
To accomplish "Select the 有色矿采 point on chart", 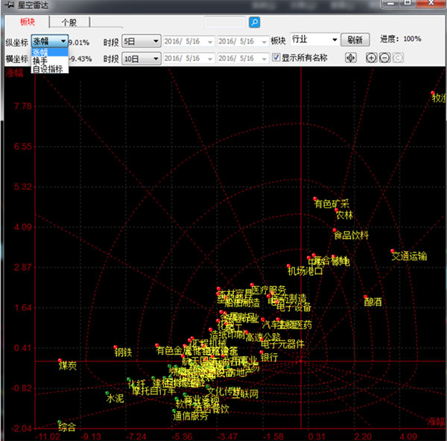I will 316,198.
